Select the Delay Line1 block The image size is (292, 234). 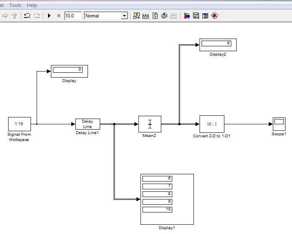[x=88, y=124]
